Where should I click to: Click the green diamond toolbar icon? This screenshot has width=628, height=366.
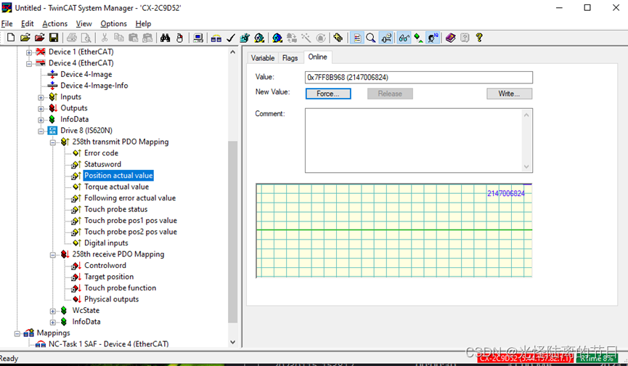coord(418,38)
